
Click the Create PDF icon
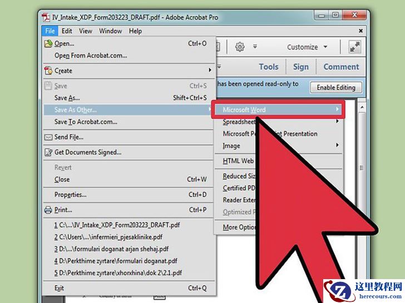click(x=48, y=70)
